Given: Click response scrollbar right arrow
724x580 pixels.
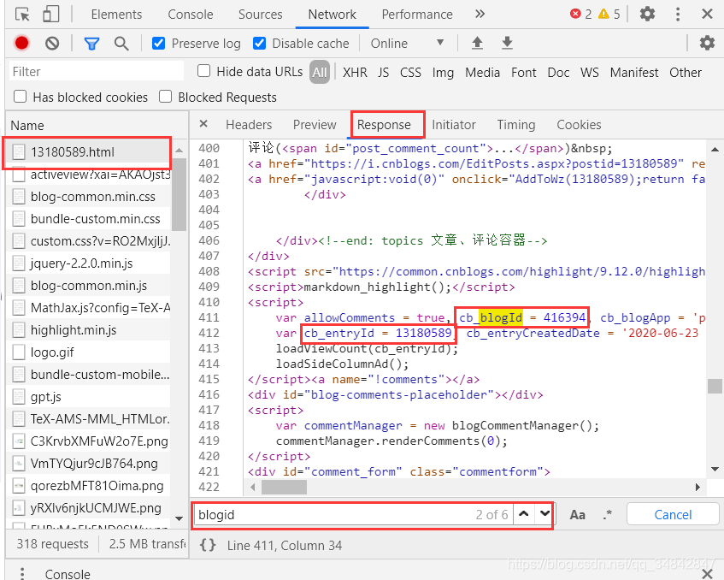Looking at the screenshot, I should click(698, 487).
